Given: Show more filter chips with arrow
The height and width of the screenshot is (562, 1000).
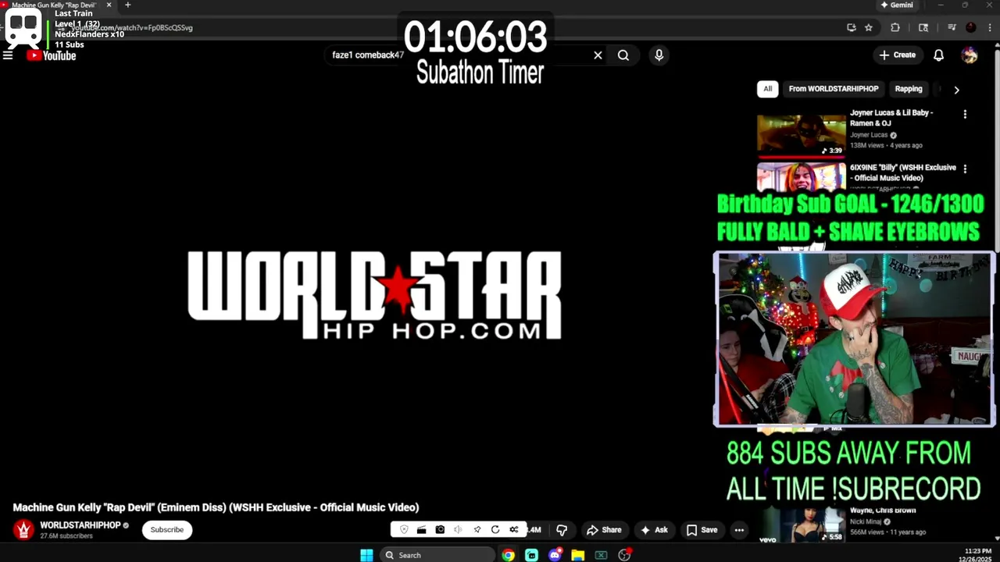Looking at the screenshot, I should (x=956, y=90).
